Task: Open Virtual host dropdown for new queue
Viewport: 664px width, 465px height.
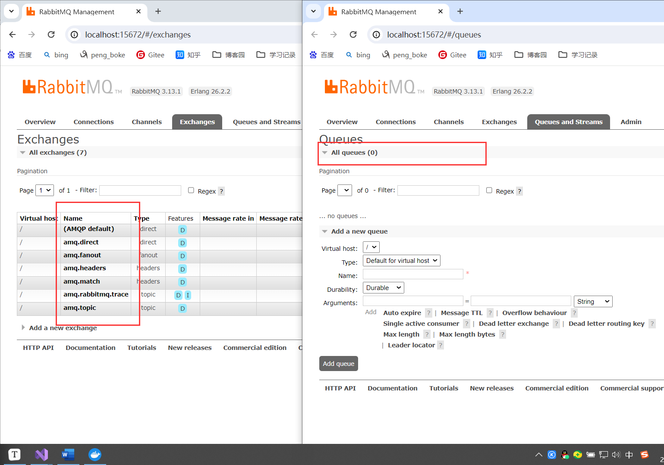Action: 371,247
